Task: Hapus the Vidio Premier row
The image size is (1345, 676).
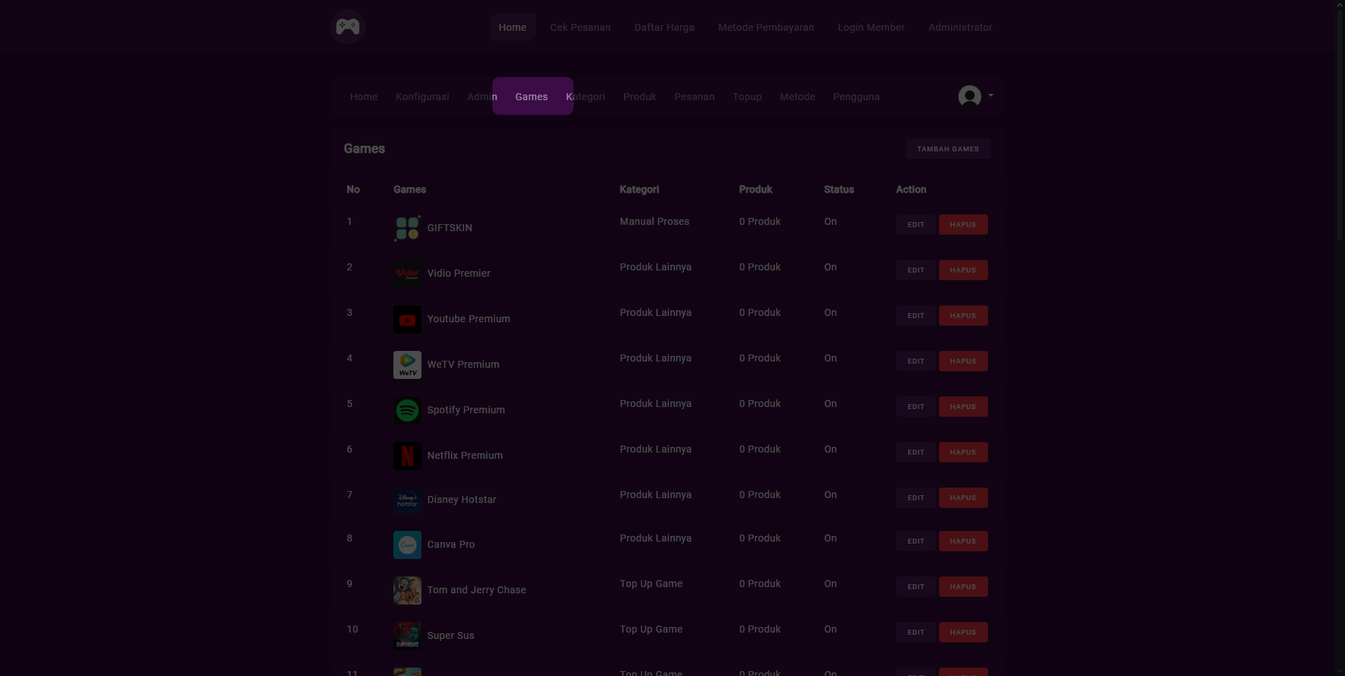Action: pos(963,270)
